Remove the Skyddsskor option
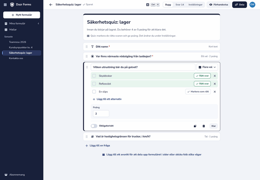The height and width of the screenshot is (180, 260). click(x=215, y=76)
